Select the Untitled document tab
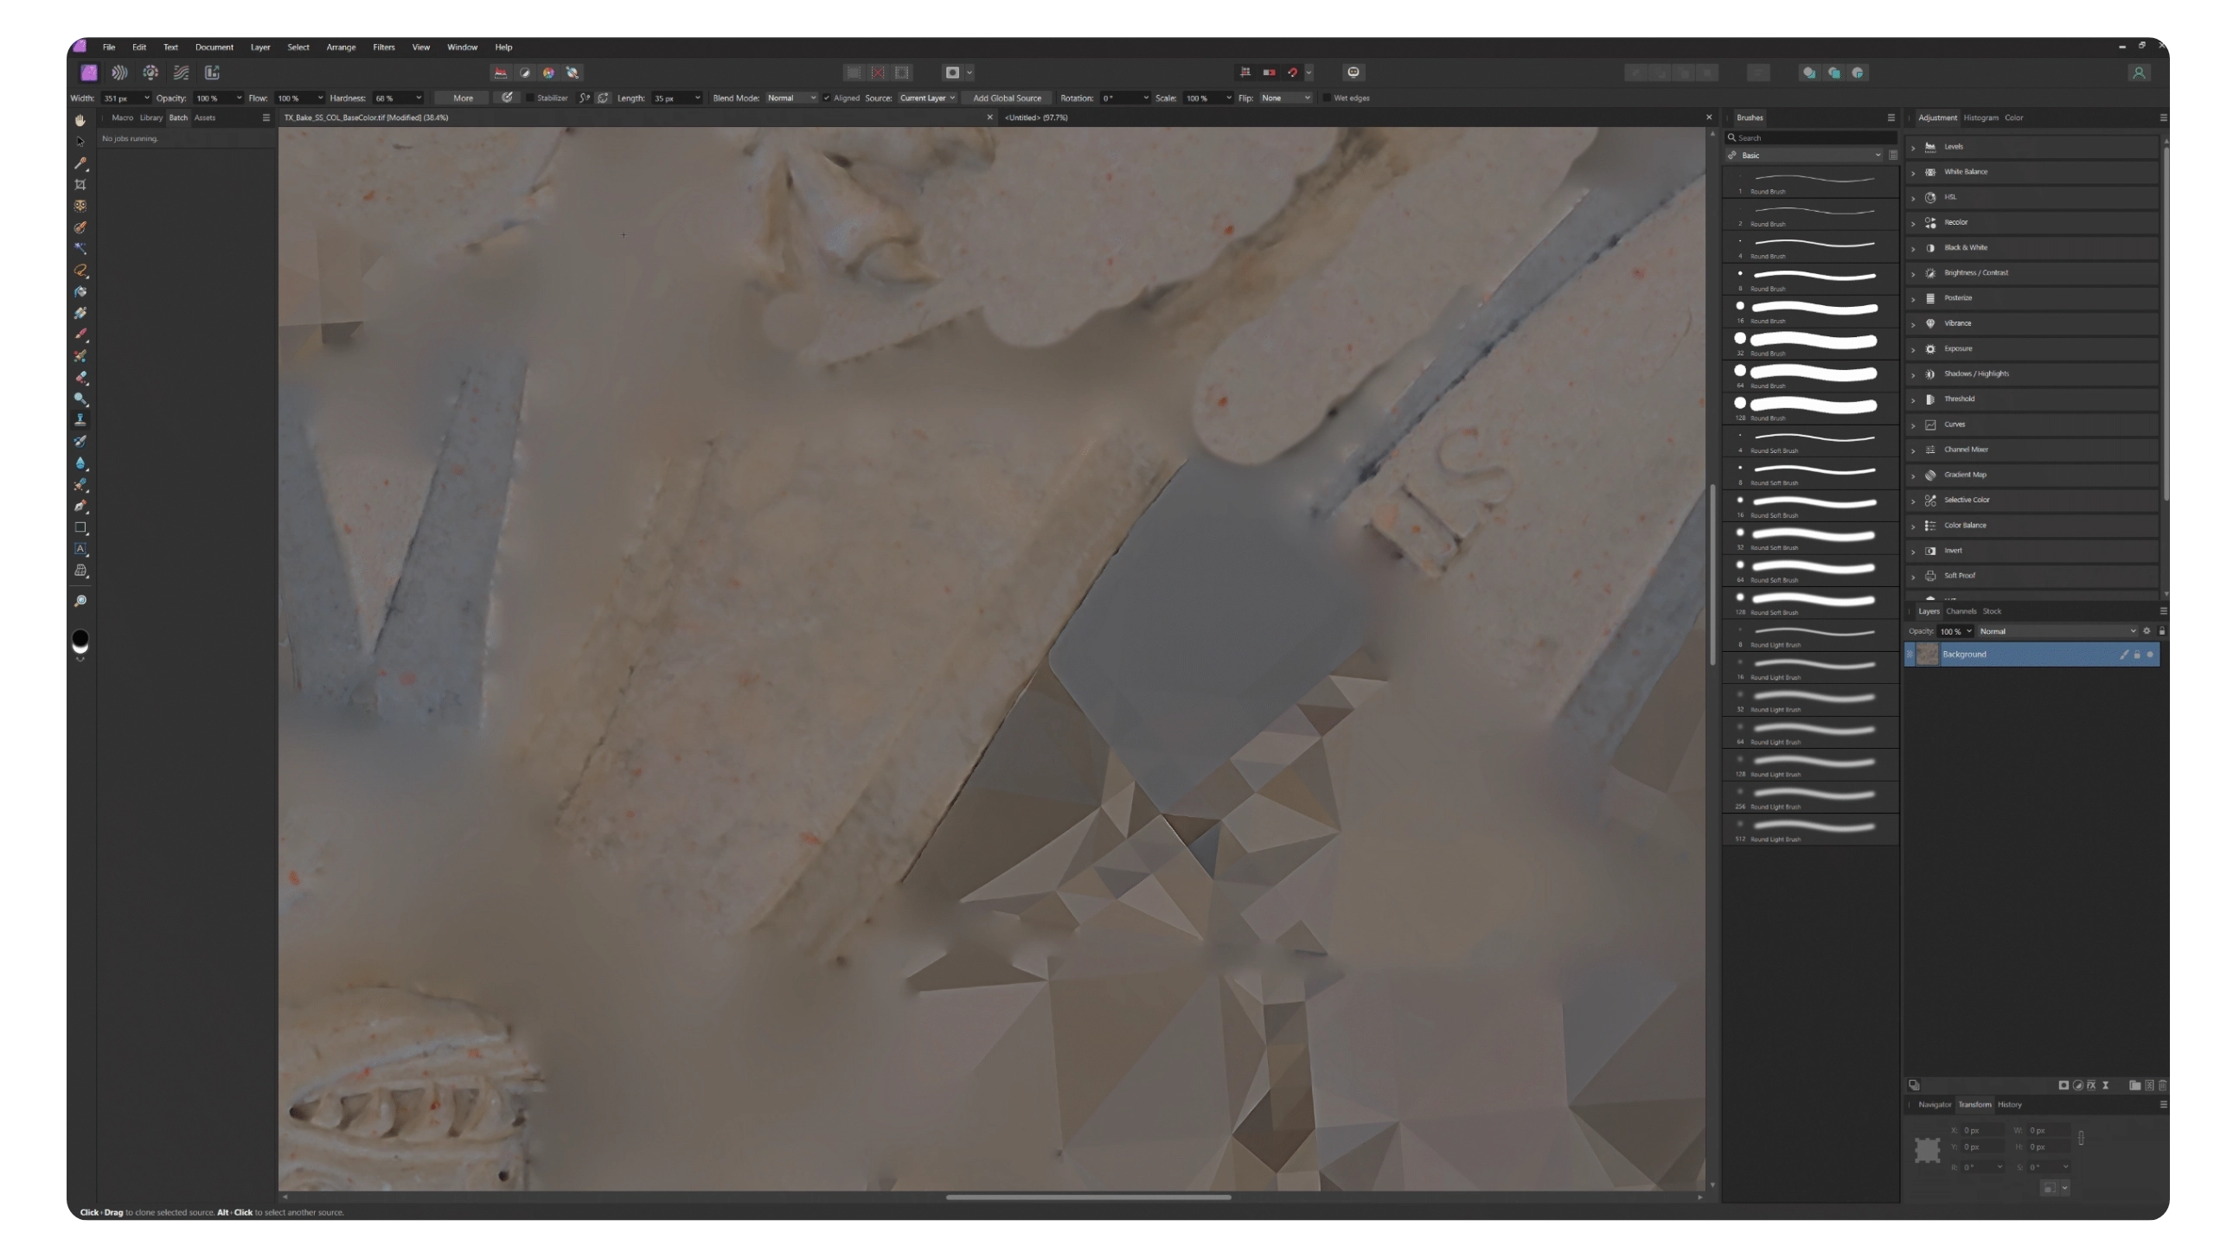 pyautogui.click(x=1036, y=118)
